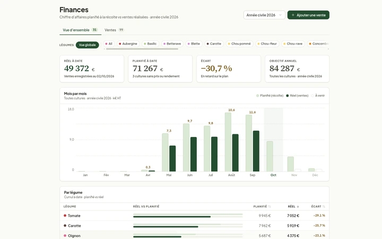Select the All vegetable chip
The height and width of the screenshot is (239, 382).
(109, 44)
